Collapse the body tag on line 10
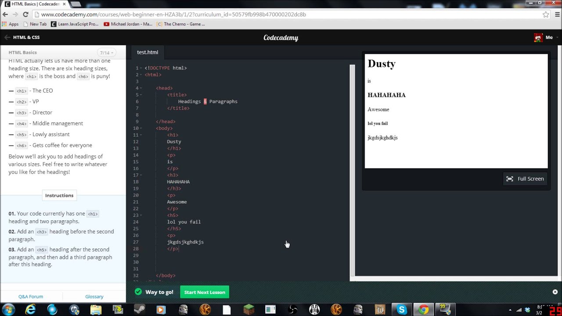This screenshot has width=562, height=316. (x=140, y=128)
